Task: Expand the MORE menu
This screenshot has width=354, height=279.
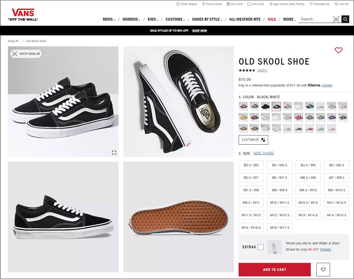Action: pos(289,20)
